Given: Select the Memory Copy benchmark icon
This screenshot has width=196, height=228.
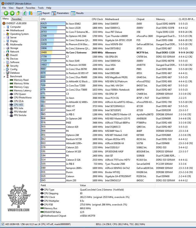Looking at the screenshot, I should [11, 87].
